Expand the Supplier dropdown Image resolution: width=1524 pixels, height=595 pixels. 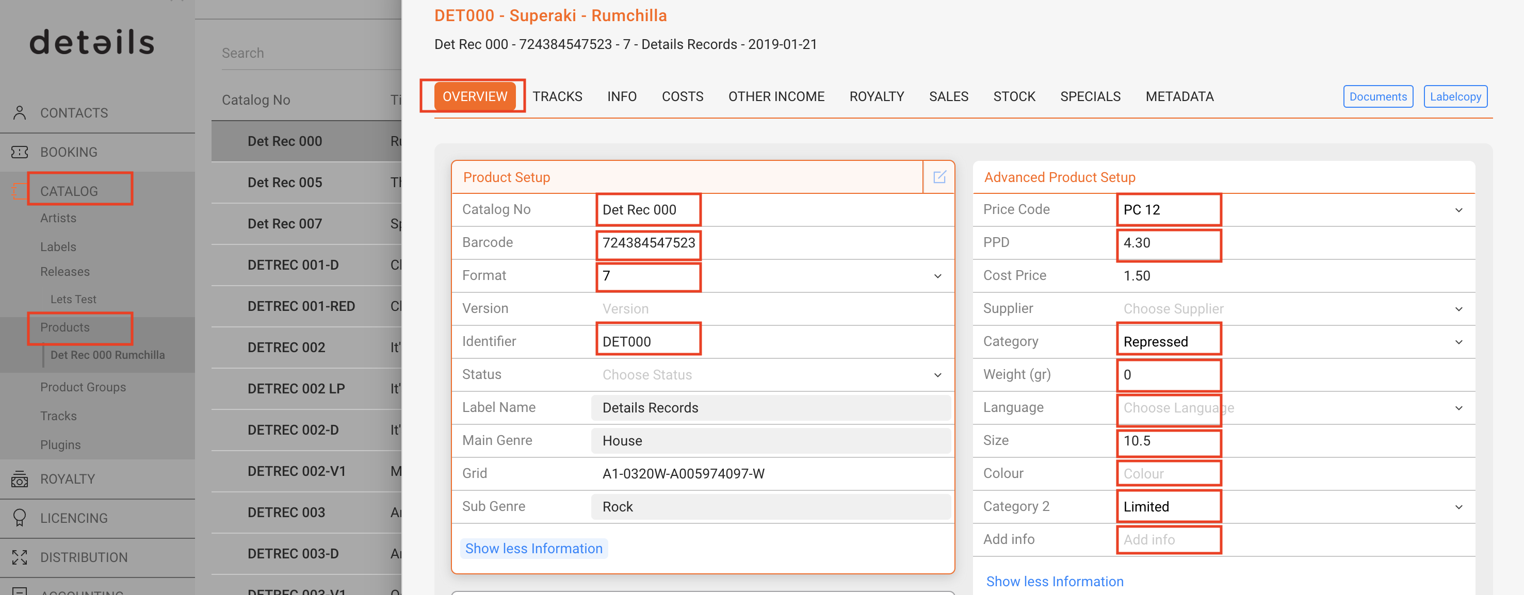[1459, 309]
